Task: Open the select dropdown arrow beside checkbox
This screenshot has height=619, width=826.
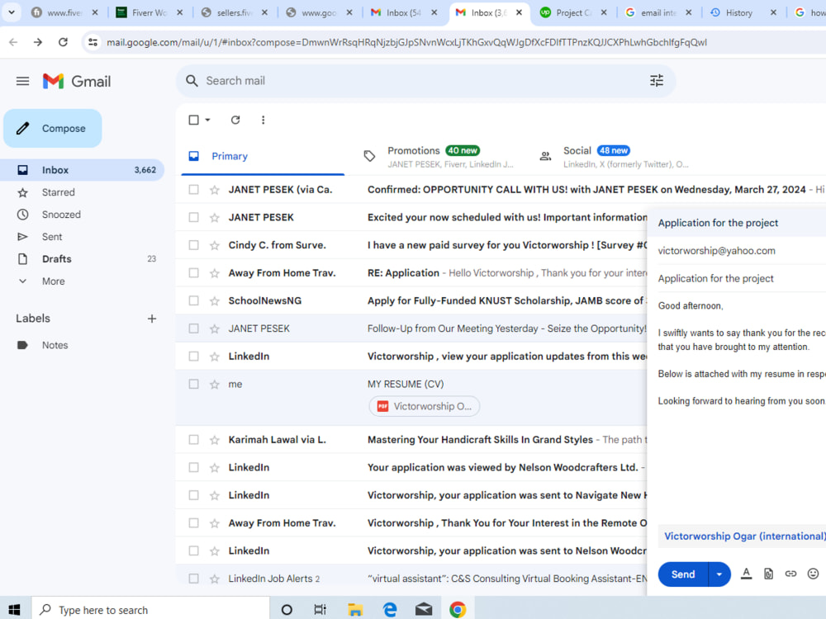Action: coord(207,120)
